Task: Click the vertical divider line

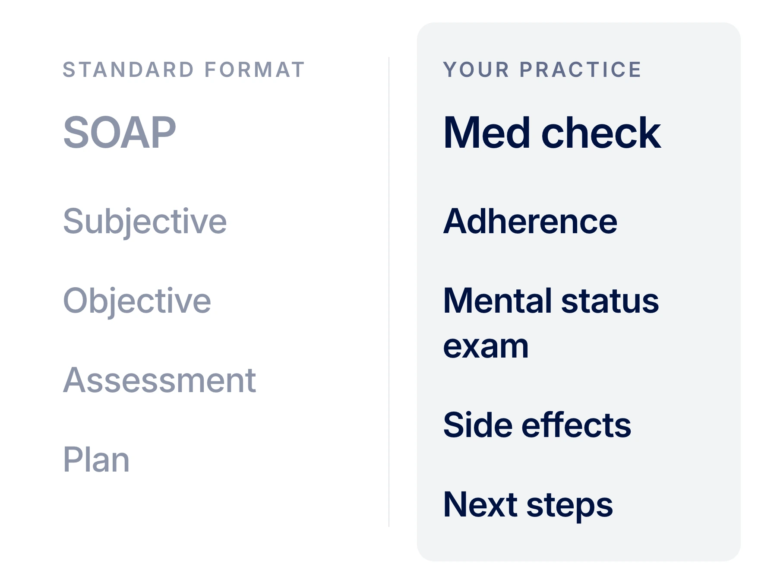Action: coord(389,292)
